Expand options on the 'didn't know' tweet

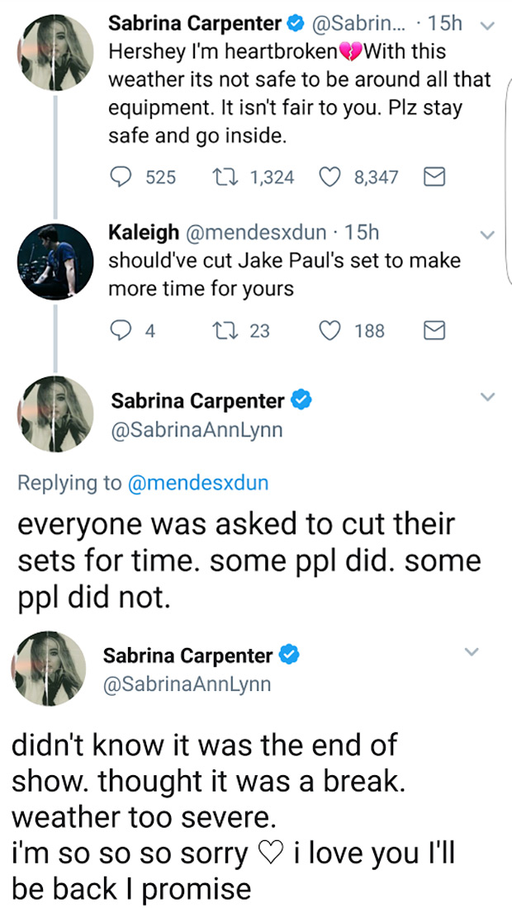tap(472, 651)
